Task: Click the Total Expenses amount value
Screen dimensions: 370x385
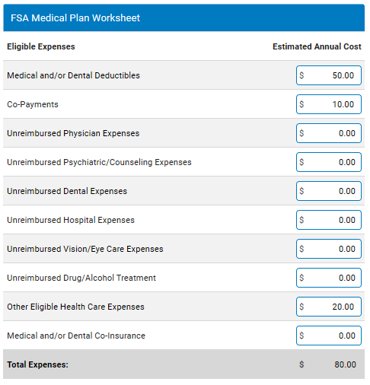Action: click(x=345, y=364)
